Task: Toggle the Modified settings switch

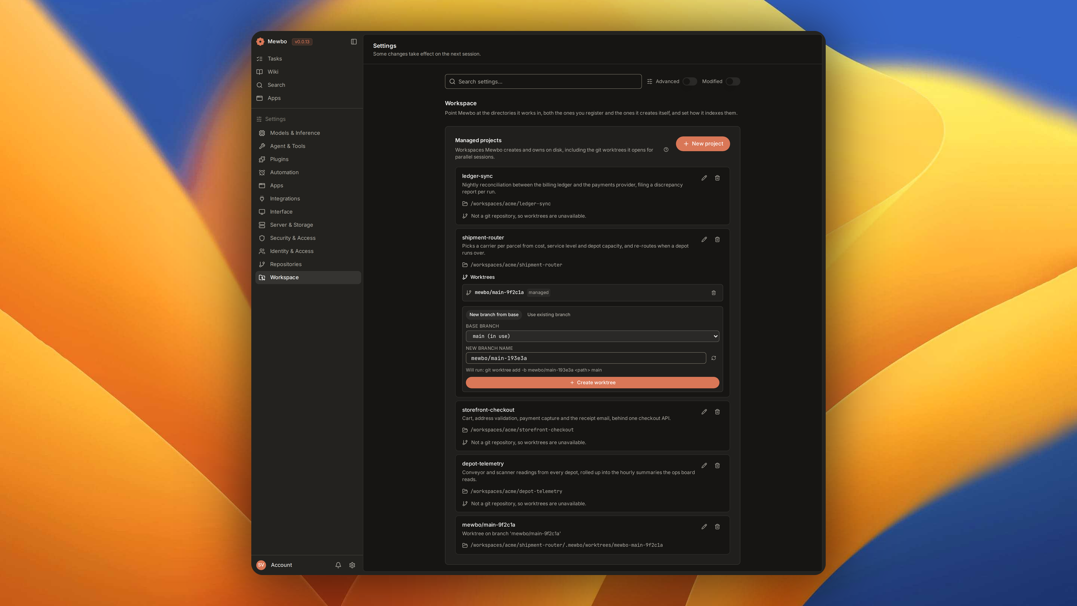Action: (733, 82)
